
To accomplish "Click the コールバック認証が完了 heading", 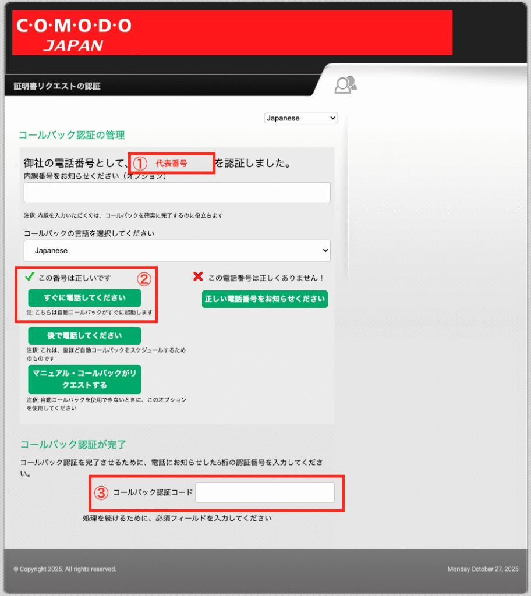I will click(x=73, y=445).
